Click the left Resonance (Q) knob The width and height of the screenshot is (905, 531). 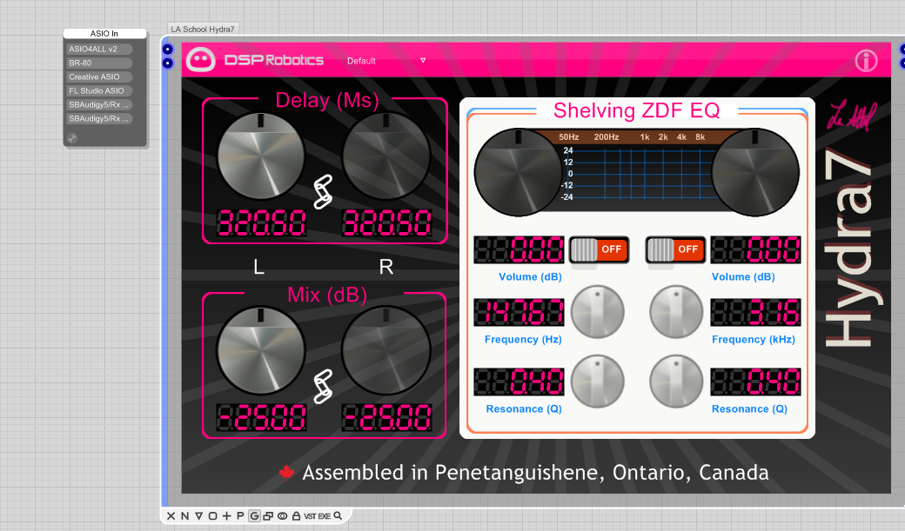point(597,382)
